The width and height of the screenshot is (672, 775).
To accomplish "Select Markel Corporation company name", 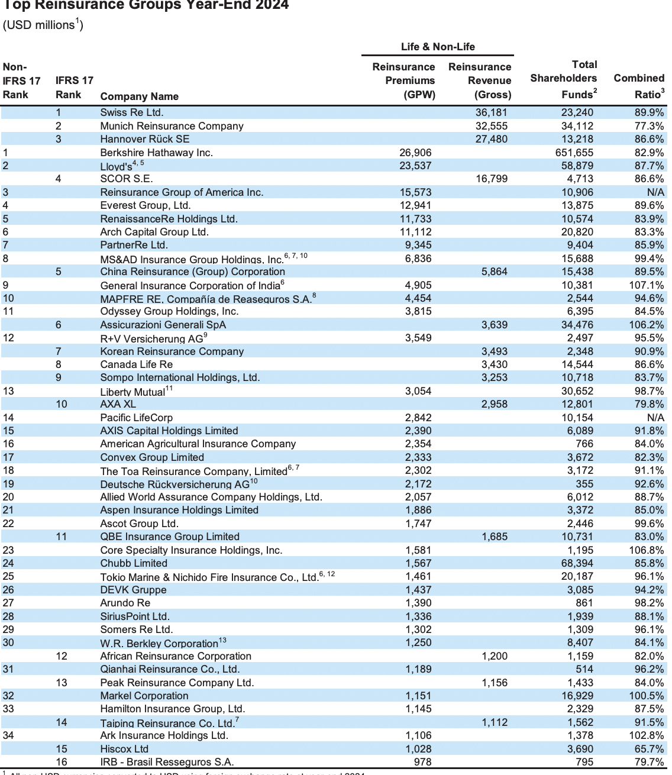I will click(x=144, y=696).
